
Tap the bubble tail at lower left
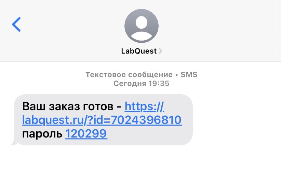coord(14,143)
